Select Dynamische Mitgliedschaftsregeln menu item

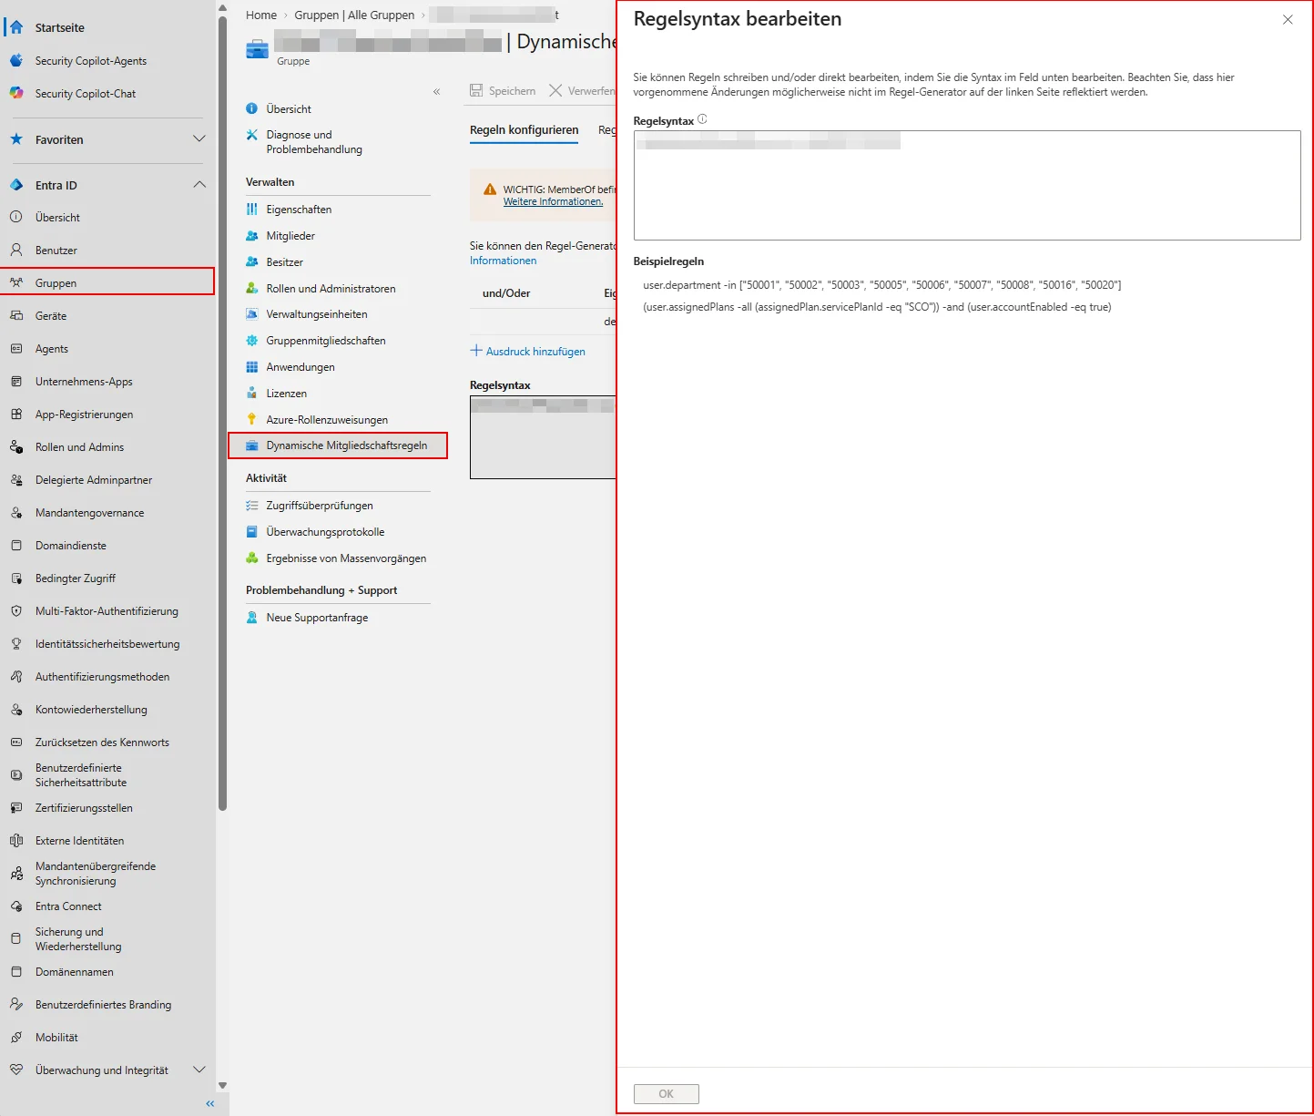click(x=338, y=445)
